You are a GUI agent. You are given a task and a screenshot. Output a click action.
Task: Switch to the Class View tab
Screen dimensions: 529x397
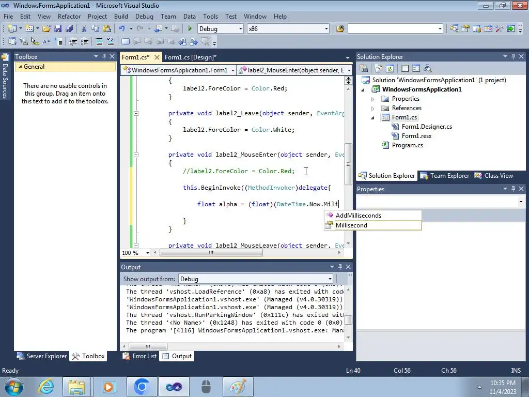pyautogui.click(x=493, y=176)
